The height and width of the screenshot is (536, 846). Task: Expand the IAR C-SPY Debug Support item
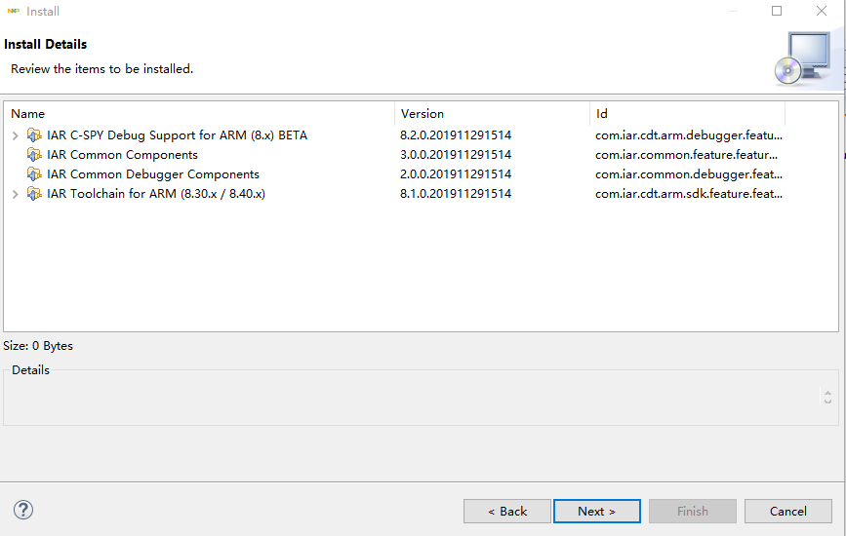(x=15, y=135)
